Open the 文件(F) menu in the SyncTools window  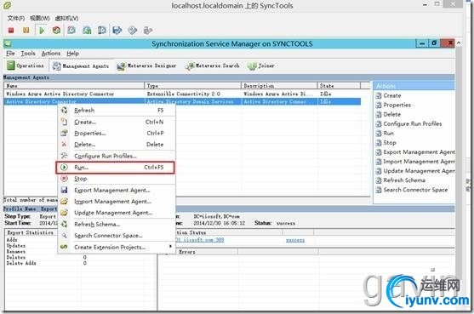[x=16, y=18]
